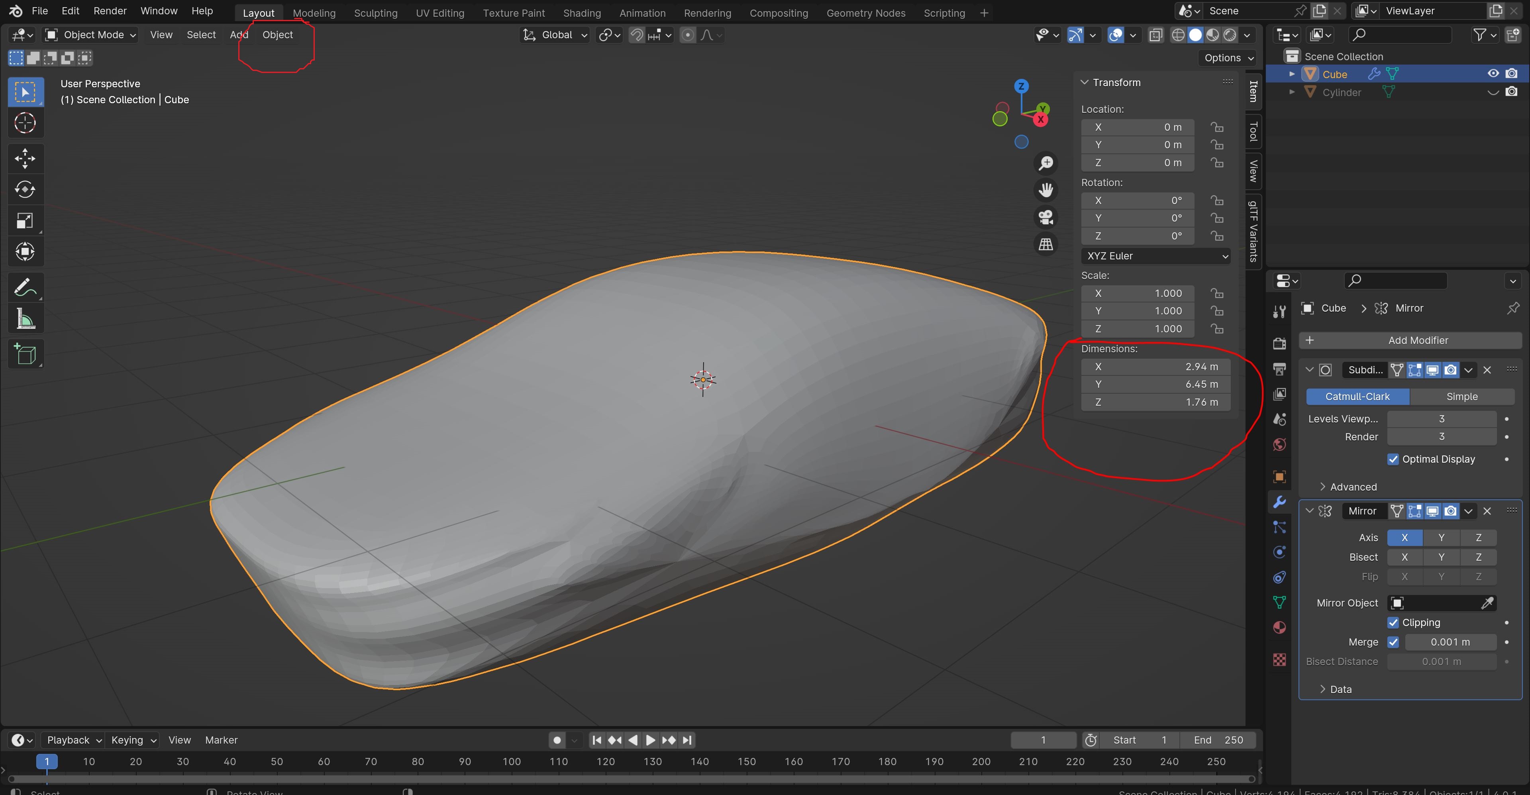Viewport: 1530px width, 795px height.
Task: Disable the Optimal Display checkbox
Action: (1393, 459)
